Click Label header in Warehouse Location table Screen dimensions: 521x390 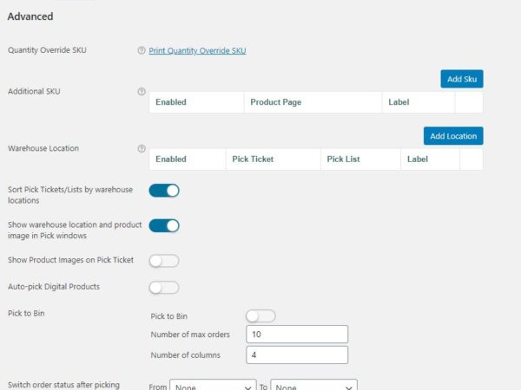418,159
